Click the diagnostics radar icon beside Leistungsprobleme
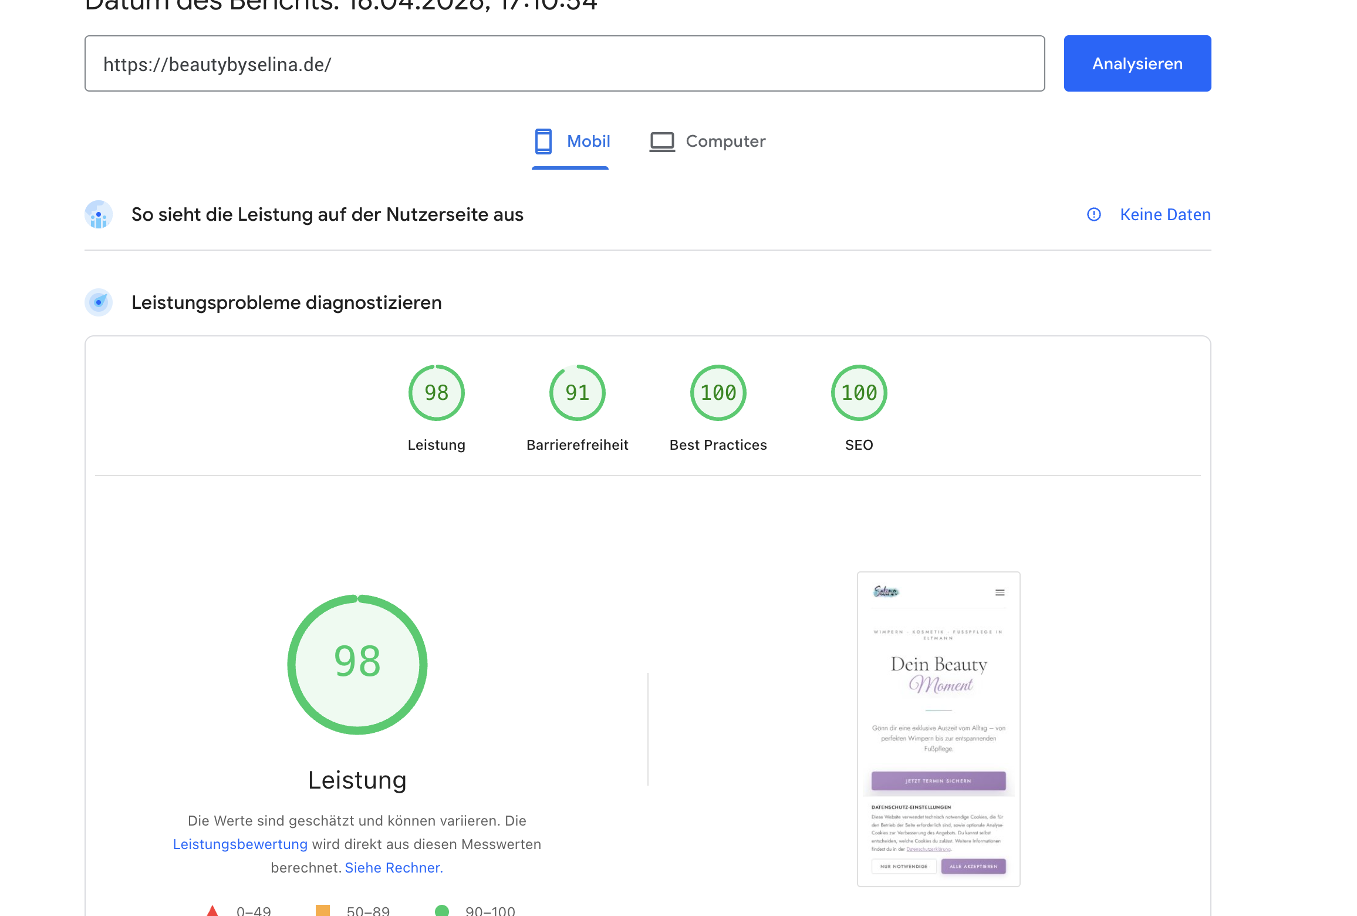Viewport: 1357px width, 916px height. tap(99, 302)
